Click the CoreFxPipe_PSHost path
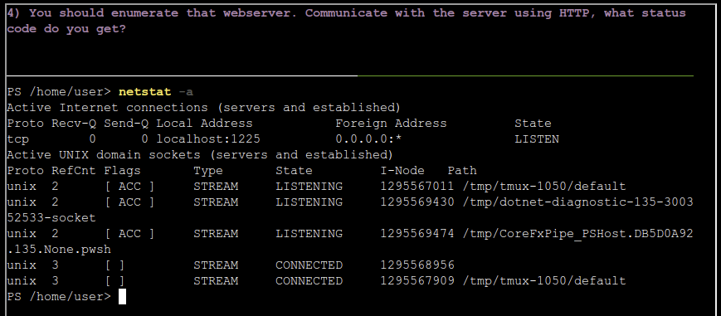Image resolution: width=721 pixels, height=316 pixels. (578, 234)
